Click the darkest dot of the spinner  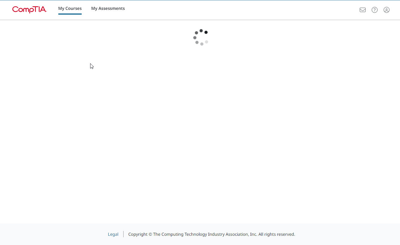pyautogui.click(x=206, y=32)
